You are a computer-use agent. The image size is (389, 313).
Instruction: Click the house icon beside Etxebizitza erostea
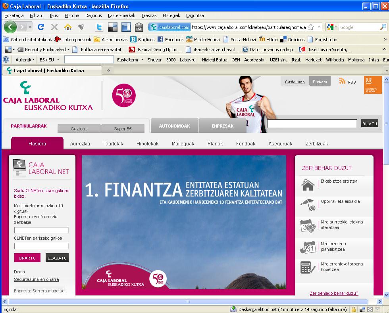tap(308, 185)
